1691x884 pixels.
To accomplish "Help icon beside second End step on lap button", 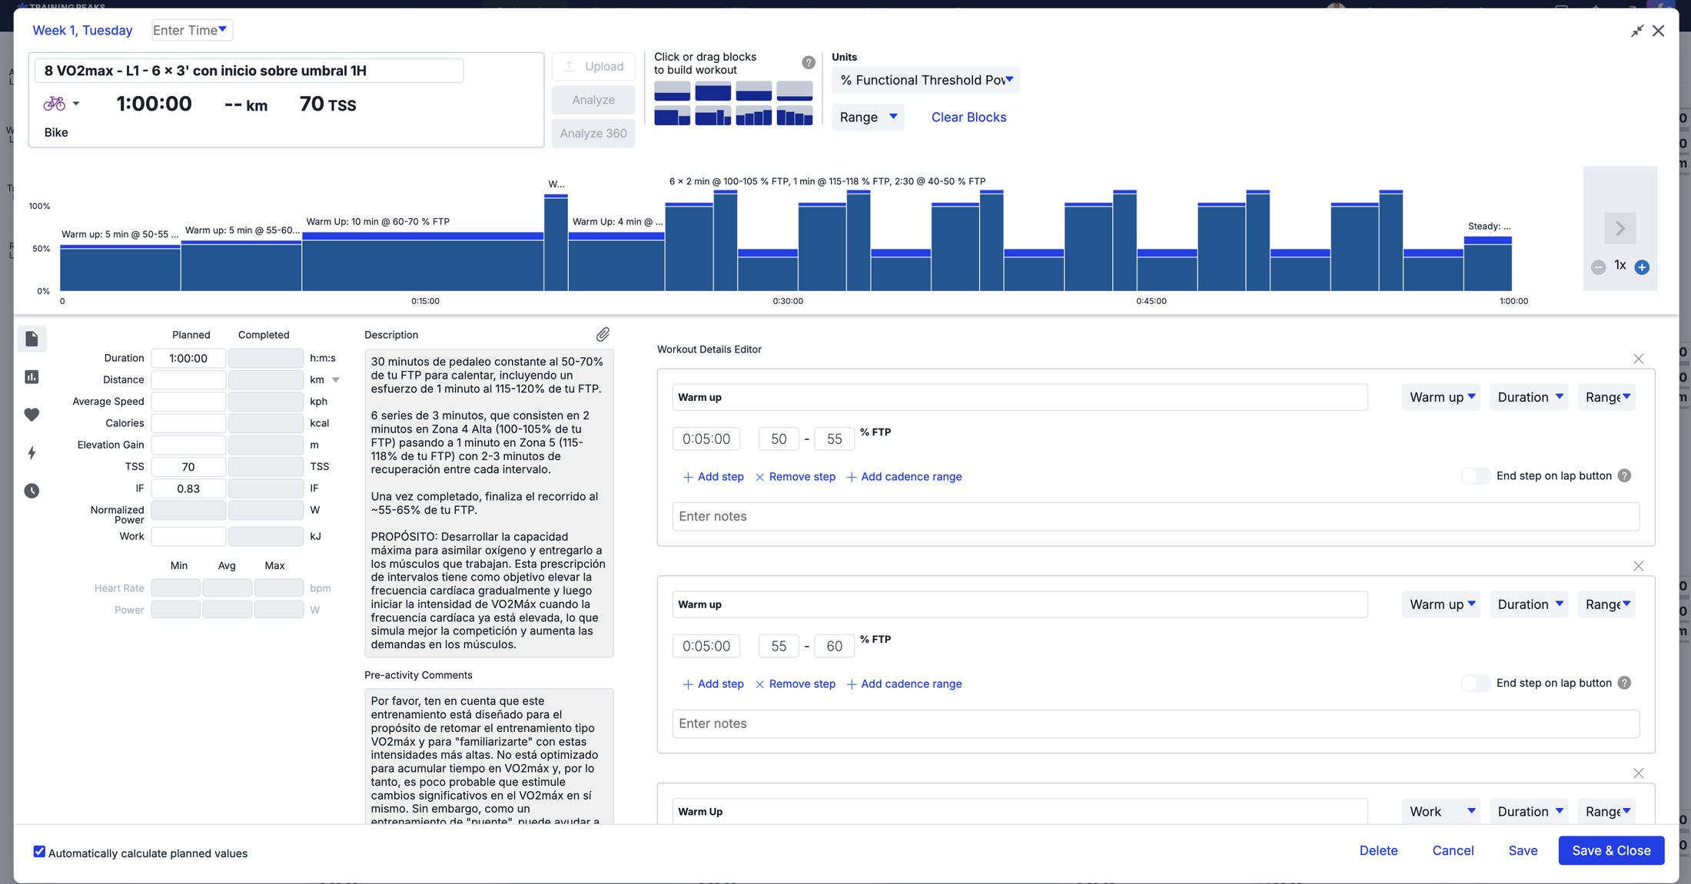I will [1624, 683].
